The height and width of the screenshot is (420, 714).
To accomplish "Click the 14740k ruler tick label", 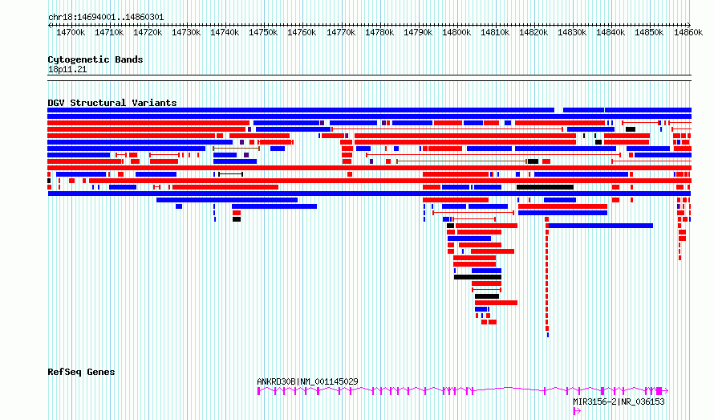I will [225, 32].
